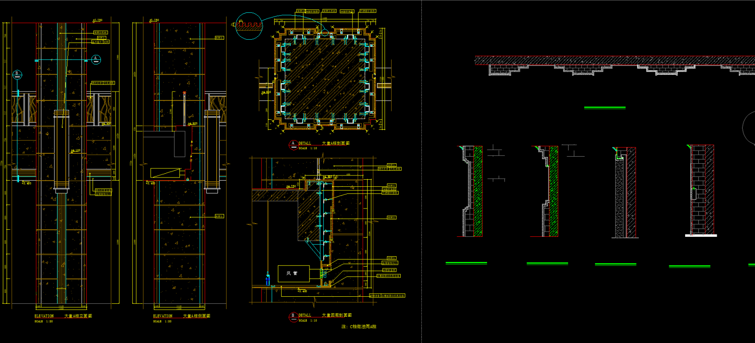Select the hatched column core in the plan section

coord(324,78)
